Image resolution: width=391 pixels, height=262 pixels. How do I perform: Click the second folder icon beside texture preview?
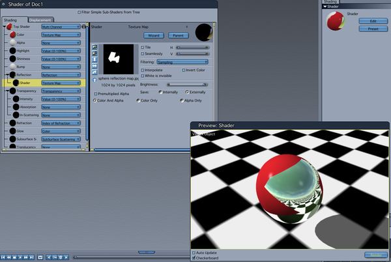point(94,53)
